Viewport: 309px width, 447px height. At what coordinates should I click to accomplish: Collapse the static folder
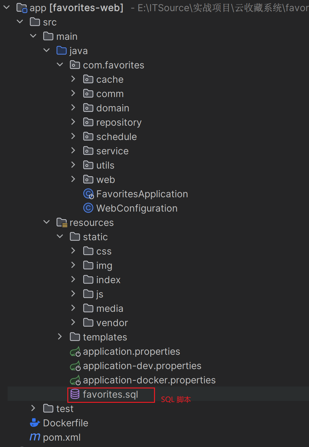coord(60,236)
